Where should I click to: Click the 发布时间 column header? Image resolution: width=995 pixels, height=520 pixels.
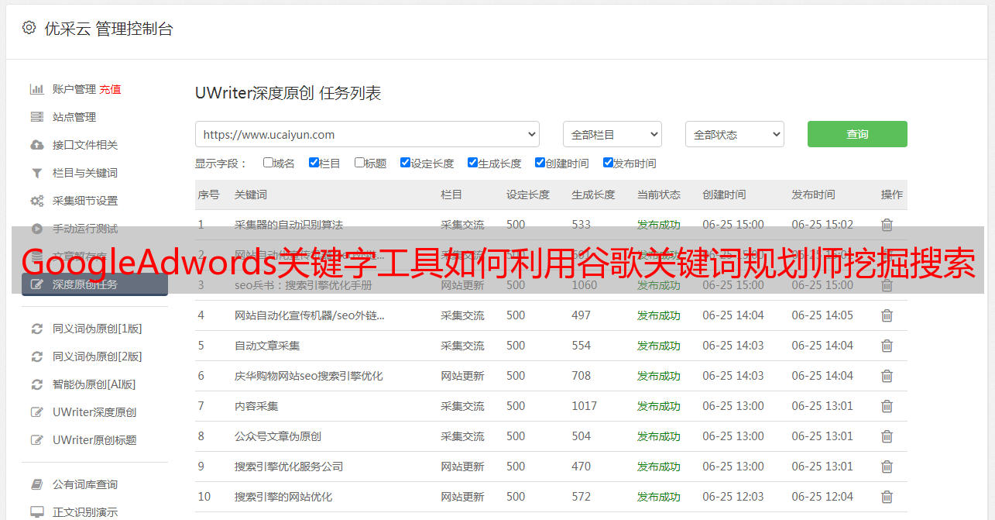[813, 195]
